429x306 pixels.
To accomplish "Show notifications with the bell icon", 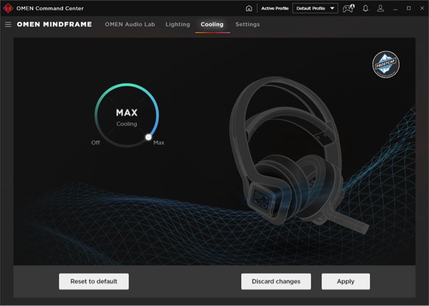I will click(366, 9).
